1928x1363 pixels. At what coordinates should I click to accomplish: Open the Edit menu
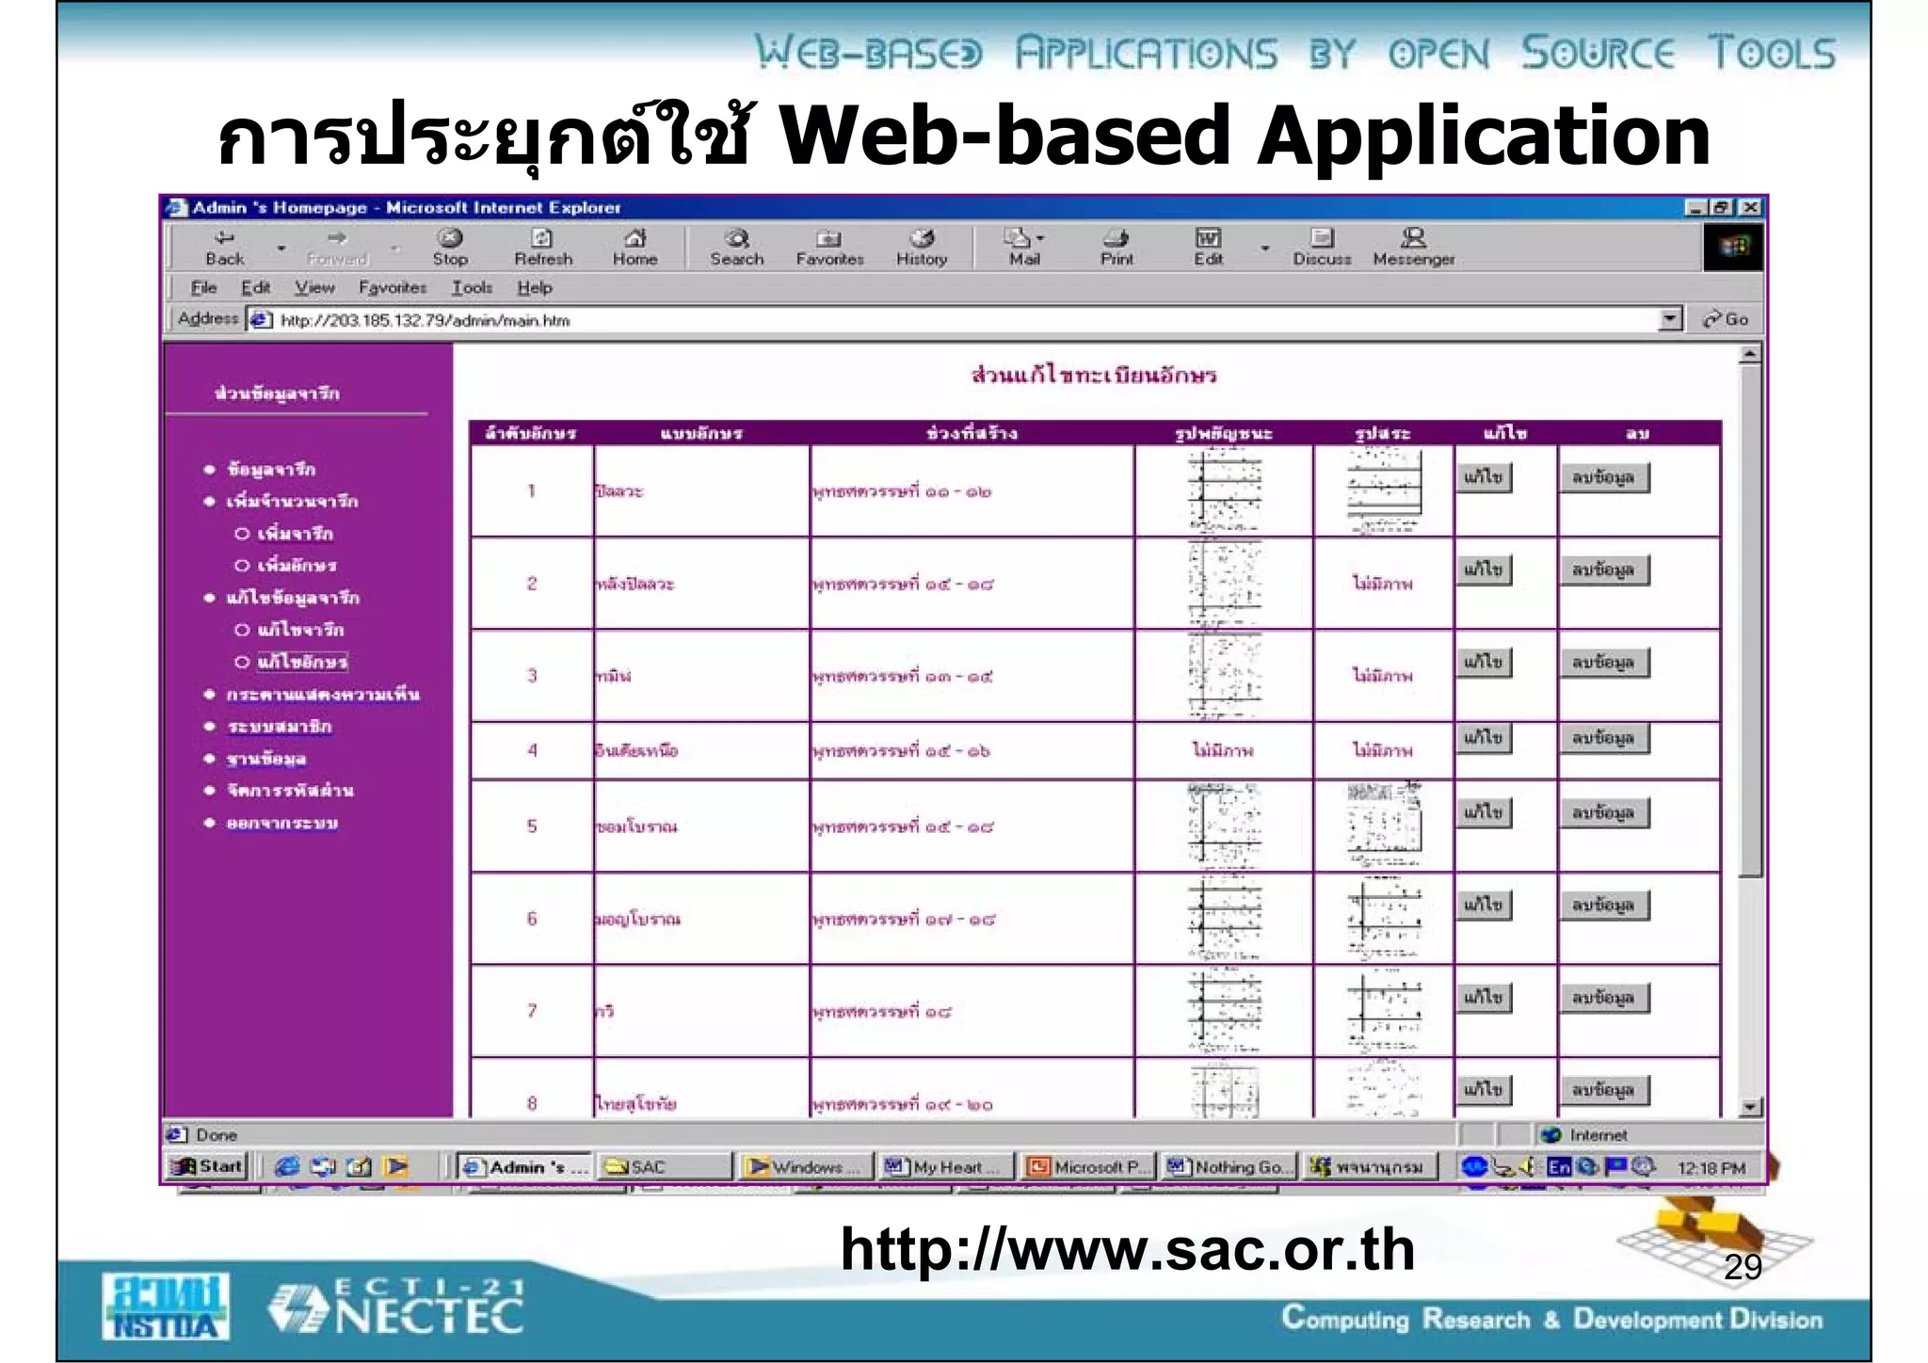tap(255, 287)
